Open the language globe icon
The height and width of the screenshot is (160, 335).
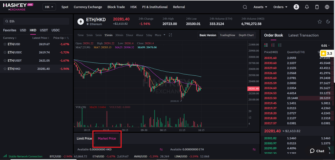327,7
